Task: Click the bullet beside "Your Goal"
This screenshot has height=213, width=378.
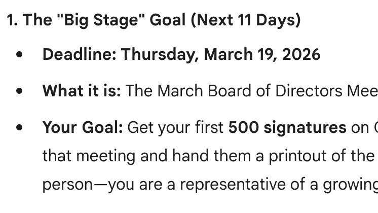Action: click(x=19, y=128)
